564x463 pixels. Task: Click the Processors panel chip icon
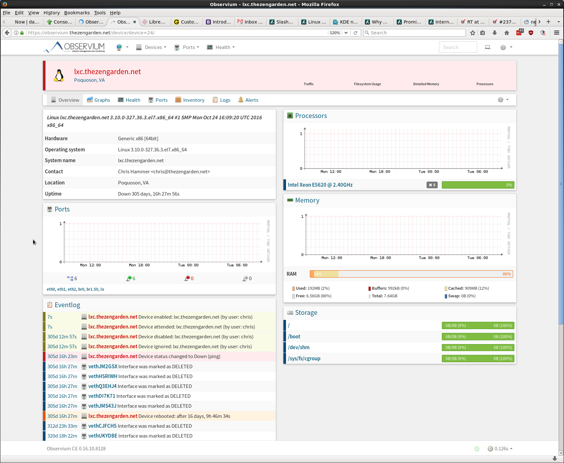coord(290,116)
